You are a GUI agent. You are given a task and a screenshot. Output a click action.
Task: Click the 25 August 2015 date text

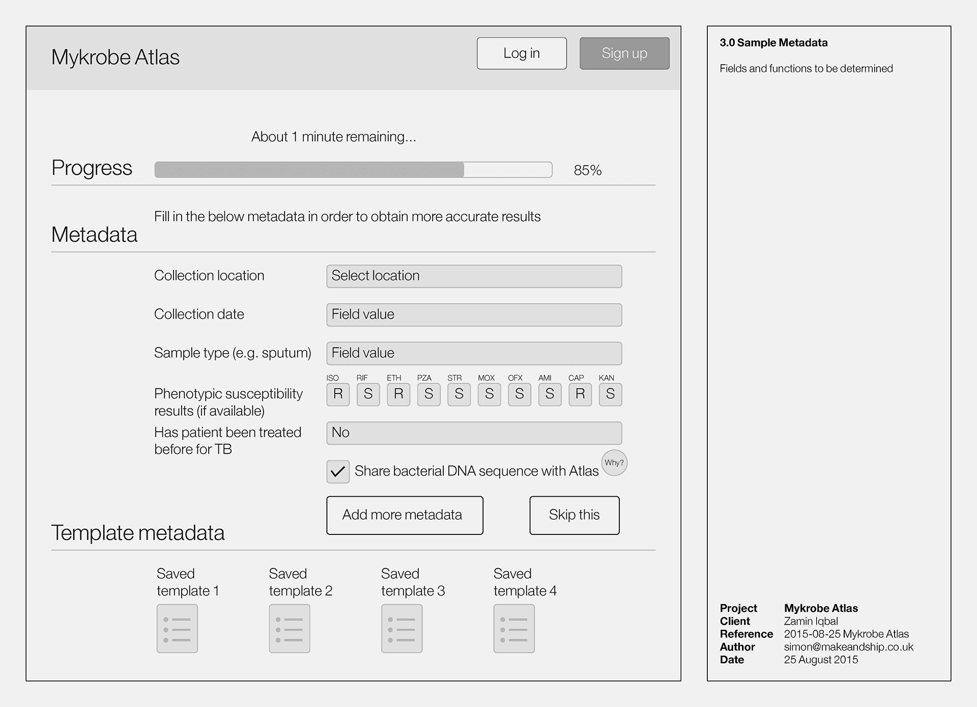[821, 660]
